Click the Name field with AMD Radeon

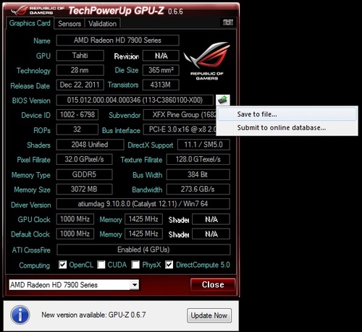coord(117,41)
